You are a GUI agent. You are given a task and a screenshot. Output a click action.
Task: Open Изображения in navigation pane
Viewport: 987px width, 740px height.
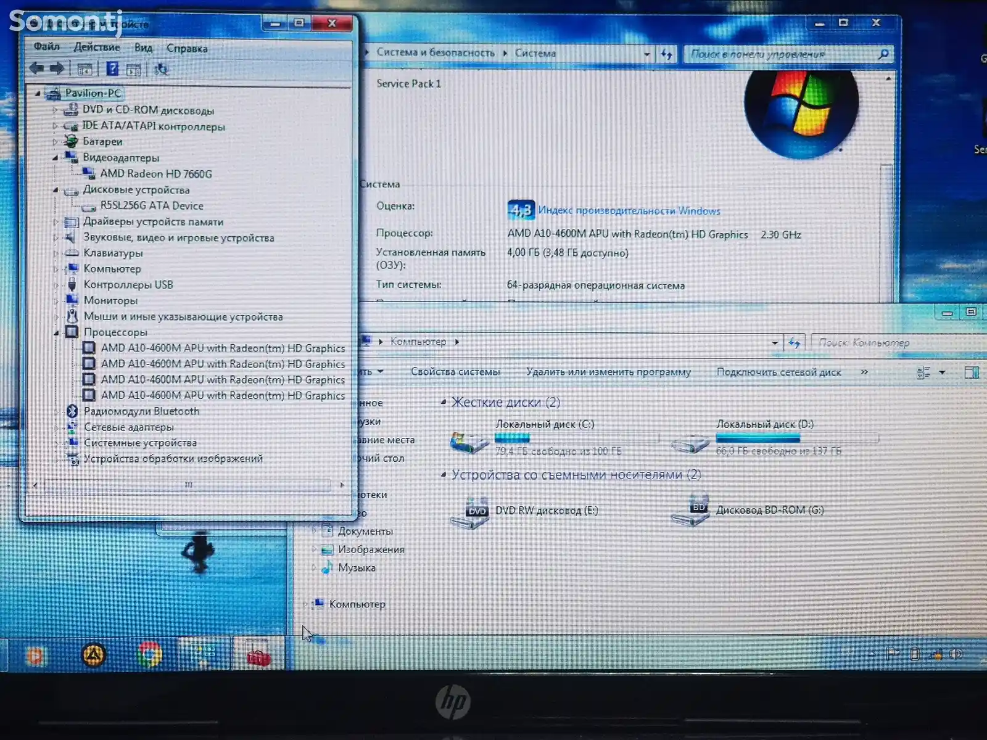[371, 549]
